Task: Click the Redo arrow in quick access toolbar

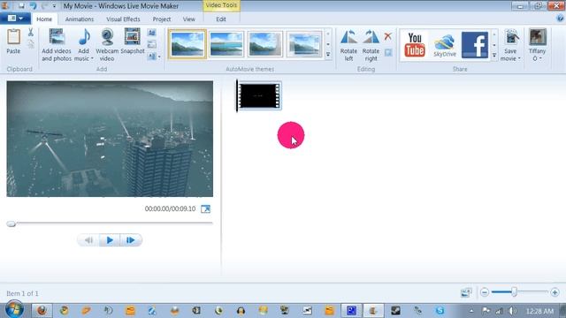Action: tap(44, 6)
